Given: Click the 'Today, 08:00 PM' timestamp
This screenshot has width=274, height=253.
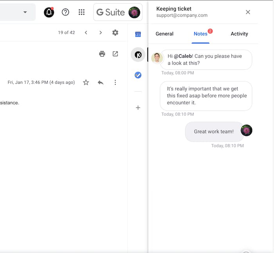Looking at the screenshot, I should [x=178, y=73].
